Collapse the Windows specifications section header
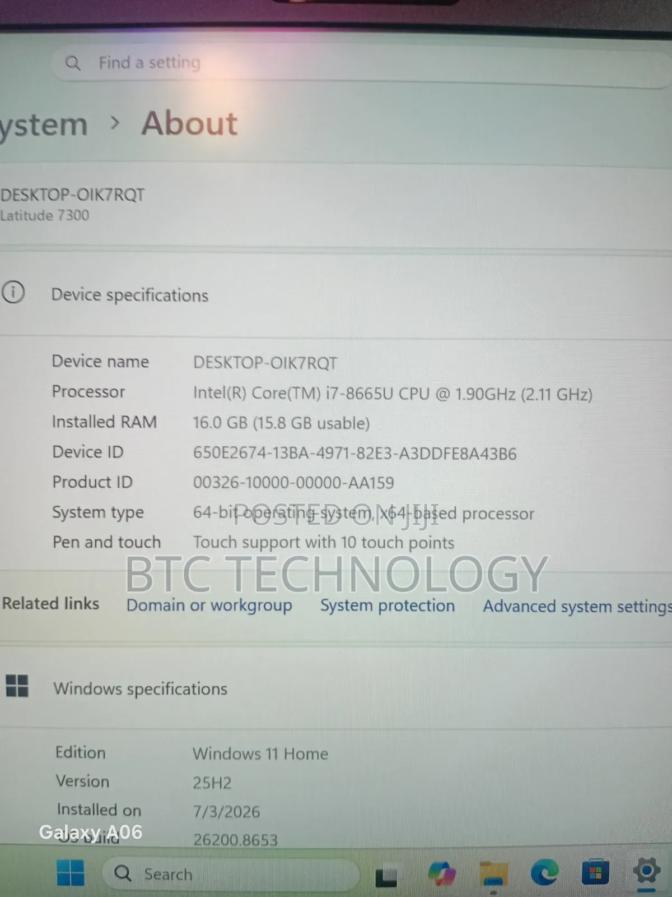Screen dimensions: 672x897 [x=336, y=688]
